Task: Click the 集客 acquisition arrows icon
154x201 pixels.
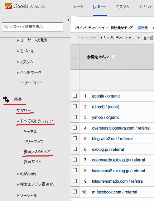Action: coord(6,99)
